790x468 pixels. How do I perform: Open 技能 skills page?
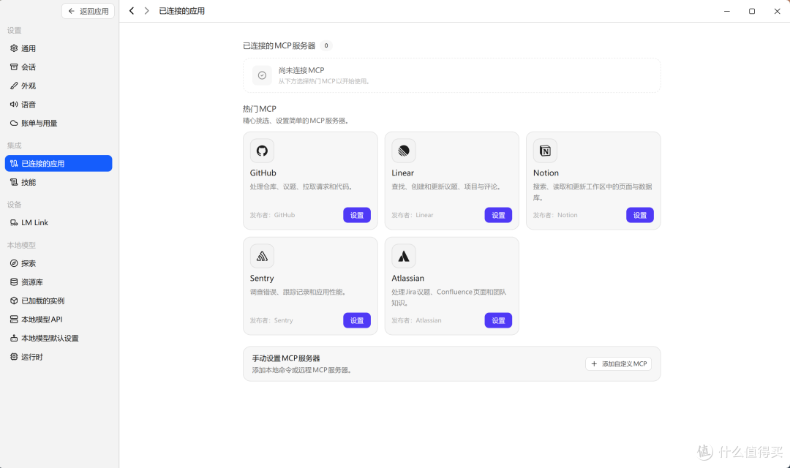[x=59, y=182]
